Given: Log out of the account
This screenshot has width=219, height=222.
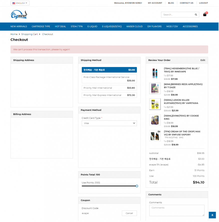Looking at the screenshot, I should [204, 3].
